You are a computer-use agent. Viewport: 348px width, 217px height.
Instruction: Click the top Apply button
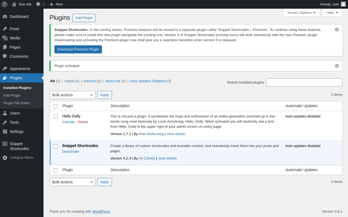click(104, 95)
